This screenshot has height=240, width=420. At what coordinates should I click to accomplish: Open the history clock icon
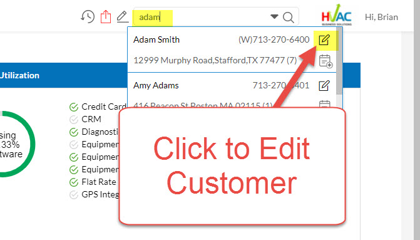tap(88, 17)
